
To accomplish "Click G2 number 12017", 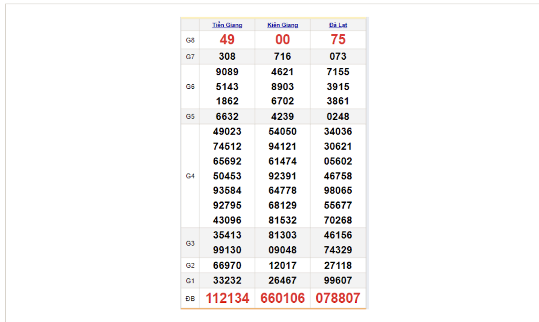I will coord(283,265).
